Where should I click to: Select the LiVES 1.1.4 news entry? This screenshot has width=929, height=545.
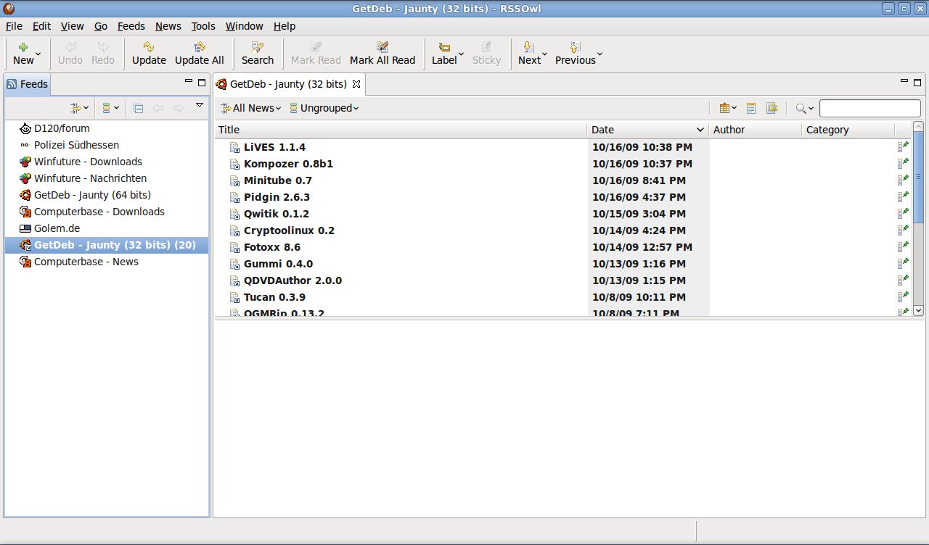coord(274,147)
